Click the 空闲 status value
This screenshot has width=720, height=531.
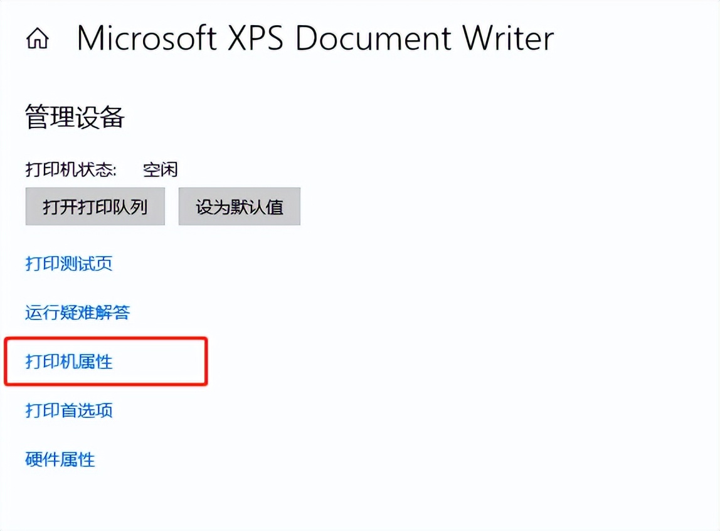point(160,169)
